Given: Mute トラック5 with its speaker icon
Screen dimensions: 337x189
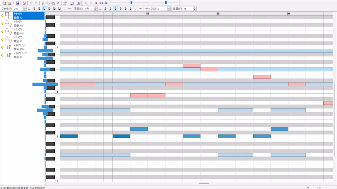Looking at the screenshot, I should [2, 31].
